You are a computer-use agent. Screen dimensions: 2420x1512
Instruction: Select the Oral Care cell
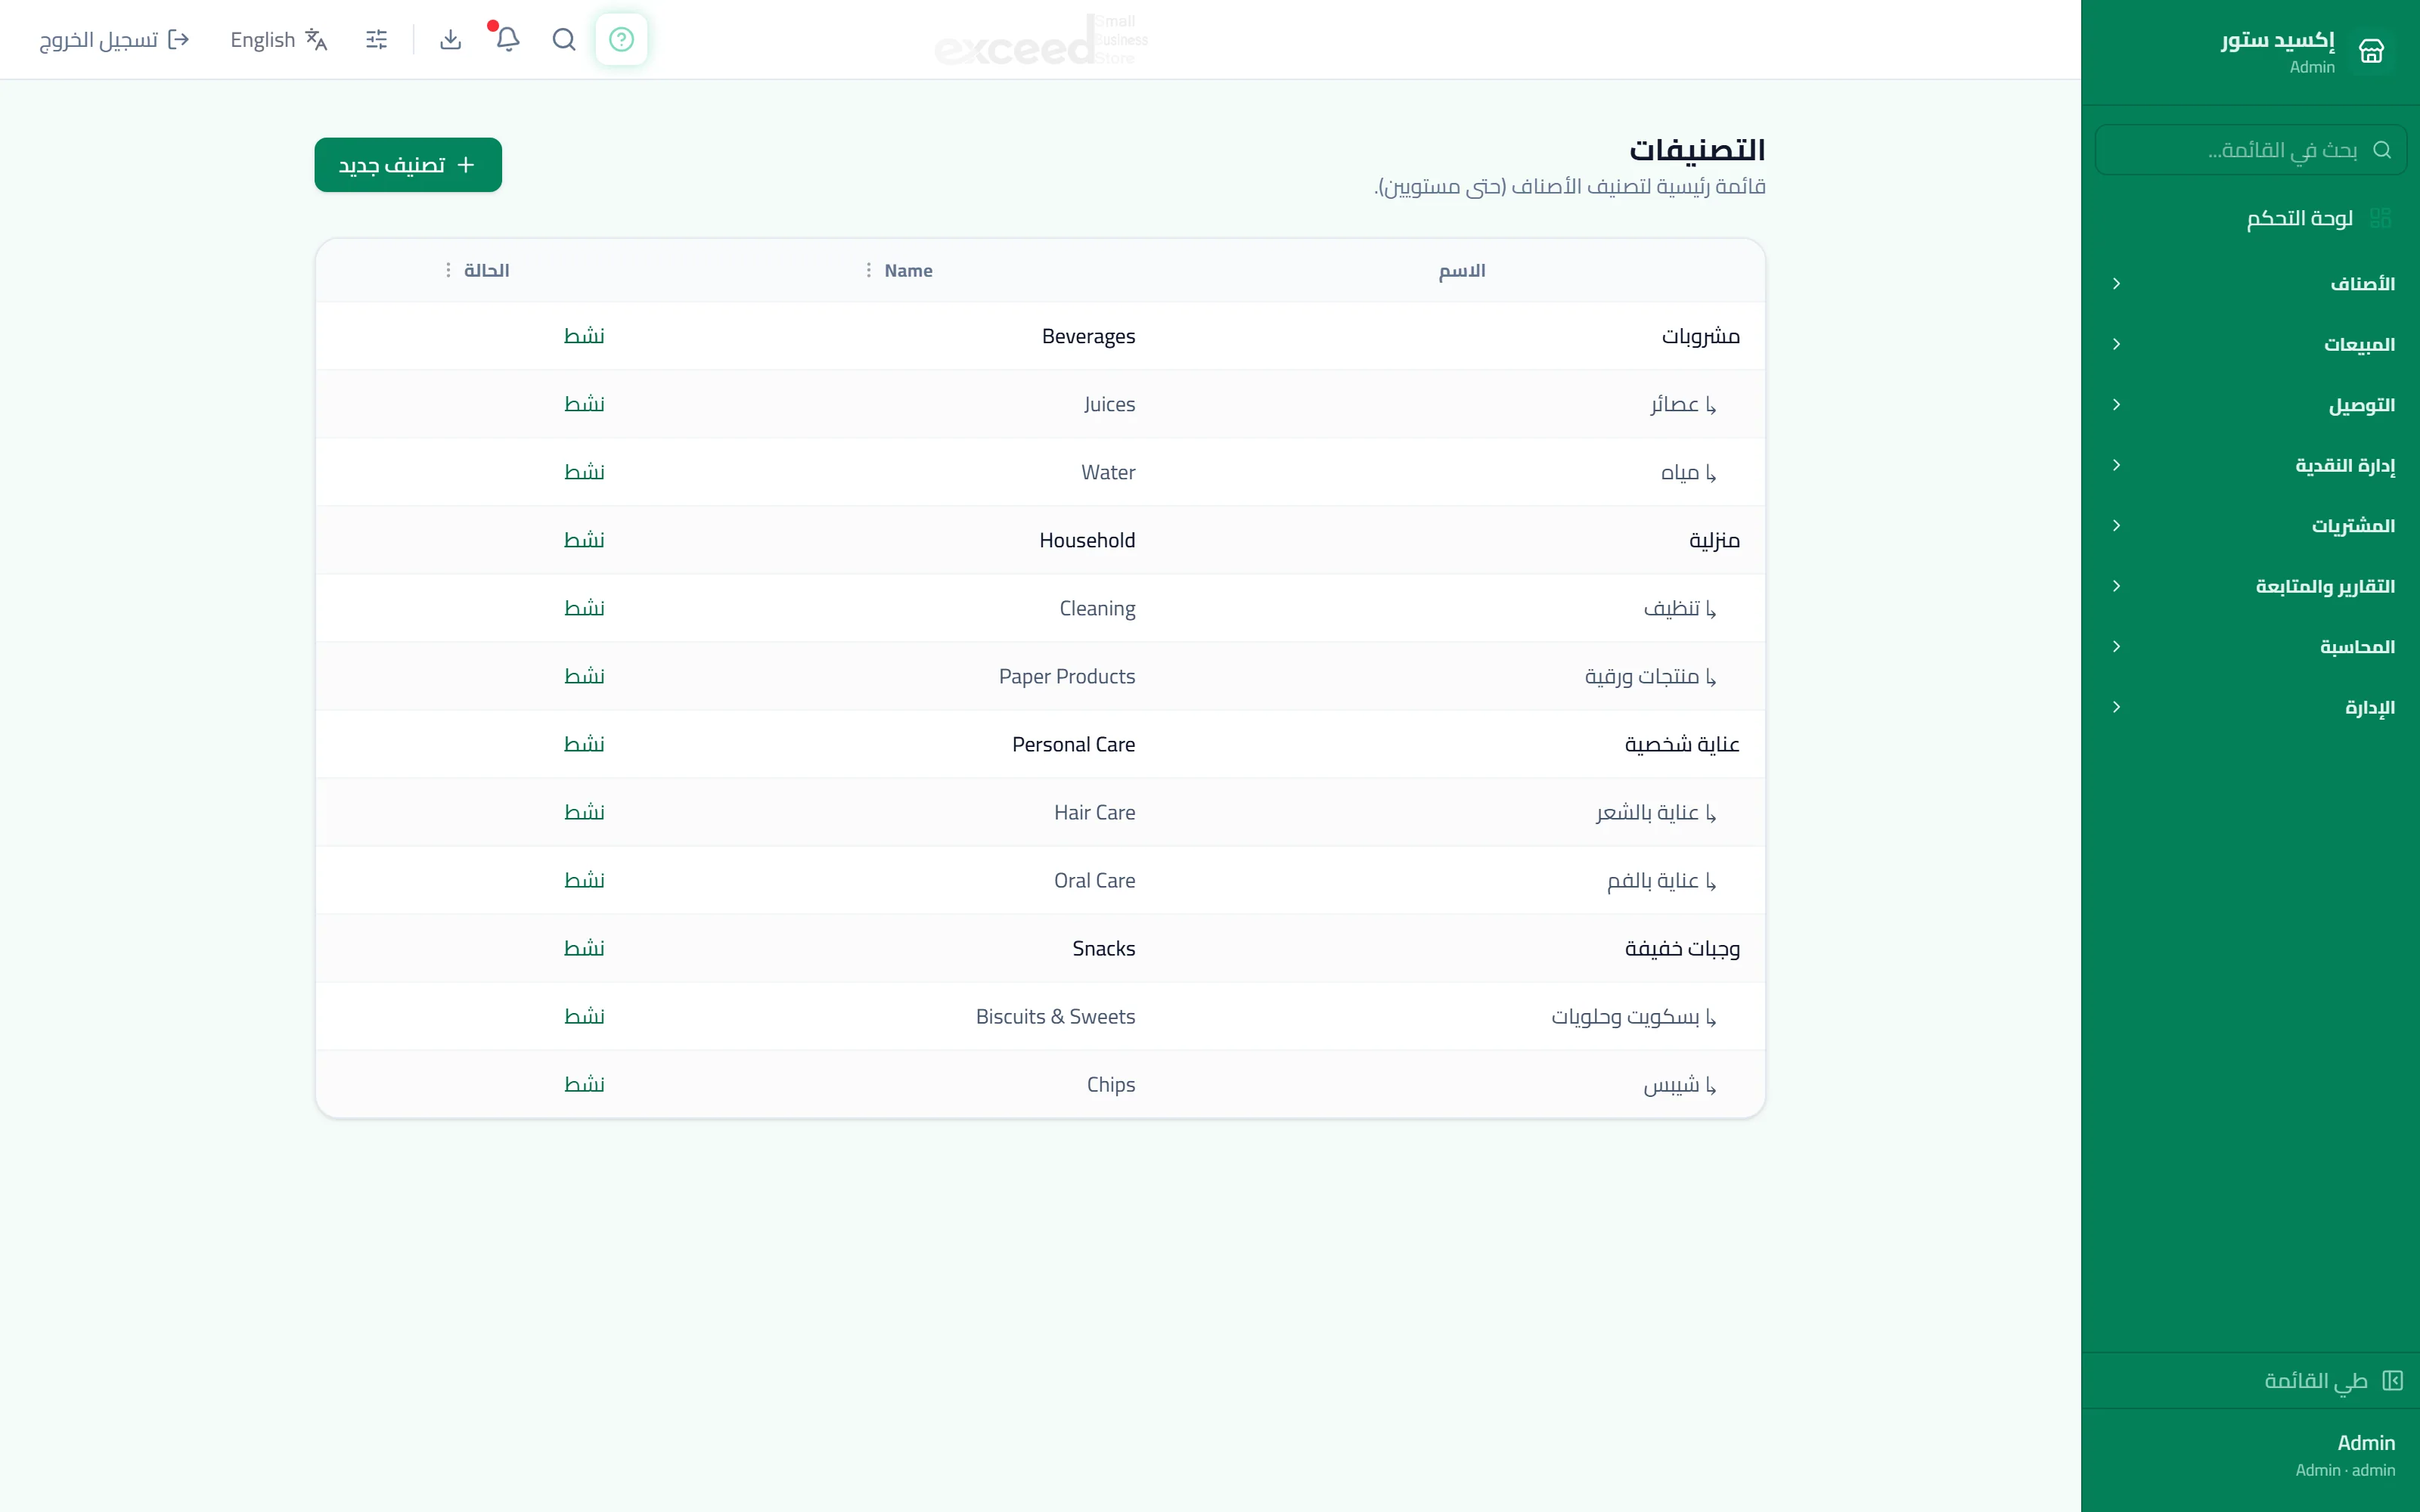[x=1094, y=880]
